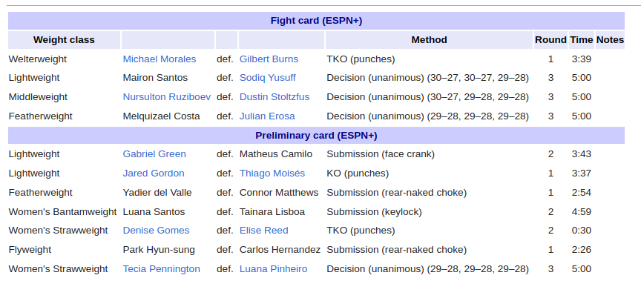The image size is (641, 281).
Task: Go to the Julian Erosa link
Action: pyautogui.click(x=267, y=116)
